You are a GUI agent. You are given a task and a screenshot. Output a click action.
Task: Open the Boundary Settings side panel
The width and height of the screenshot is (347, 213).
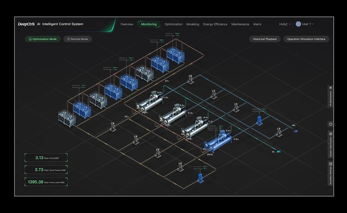click(x=331, y=174)
